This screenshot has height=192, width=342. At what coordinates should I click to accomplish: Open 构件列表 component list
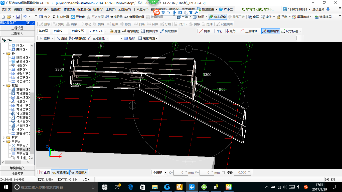[149, 31]
